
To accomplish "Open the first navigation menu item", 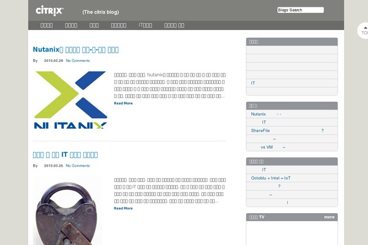I will (x=47, y=25).
